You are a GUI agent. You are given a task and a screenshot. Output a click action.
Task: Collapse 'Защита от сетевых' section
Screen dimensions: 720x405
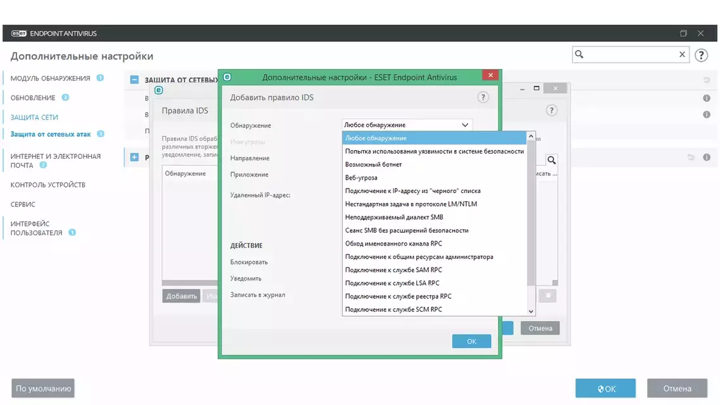click(134, 80)
